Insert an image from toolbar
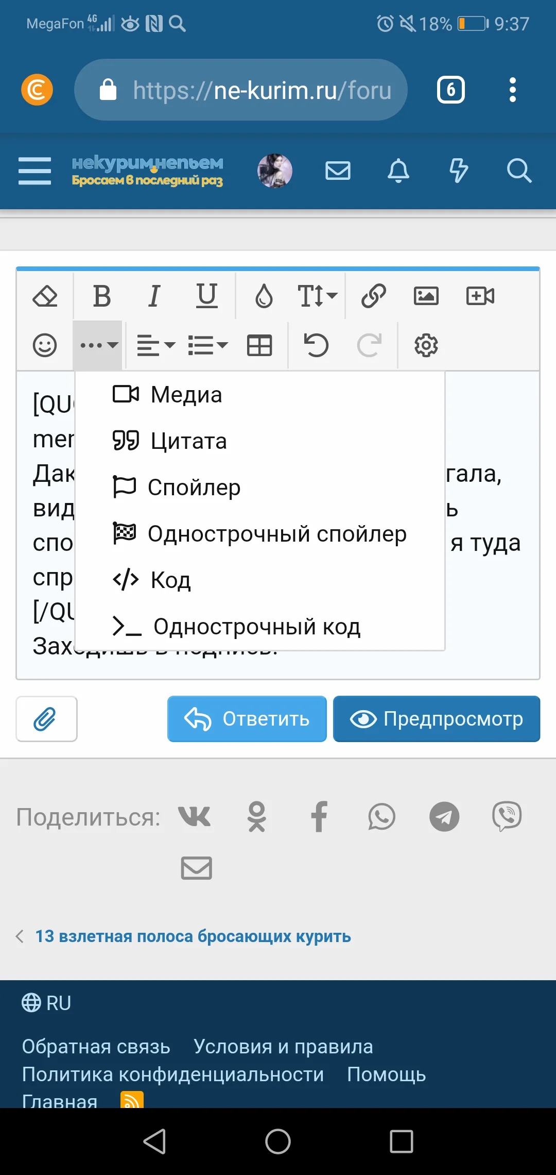 pos(426,296)
